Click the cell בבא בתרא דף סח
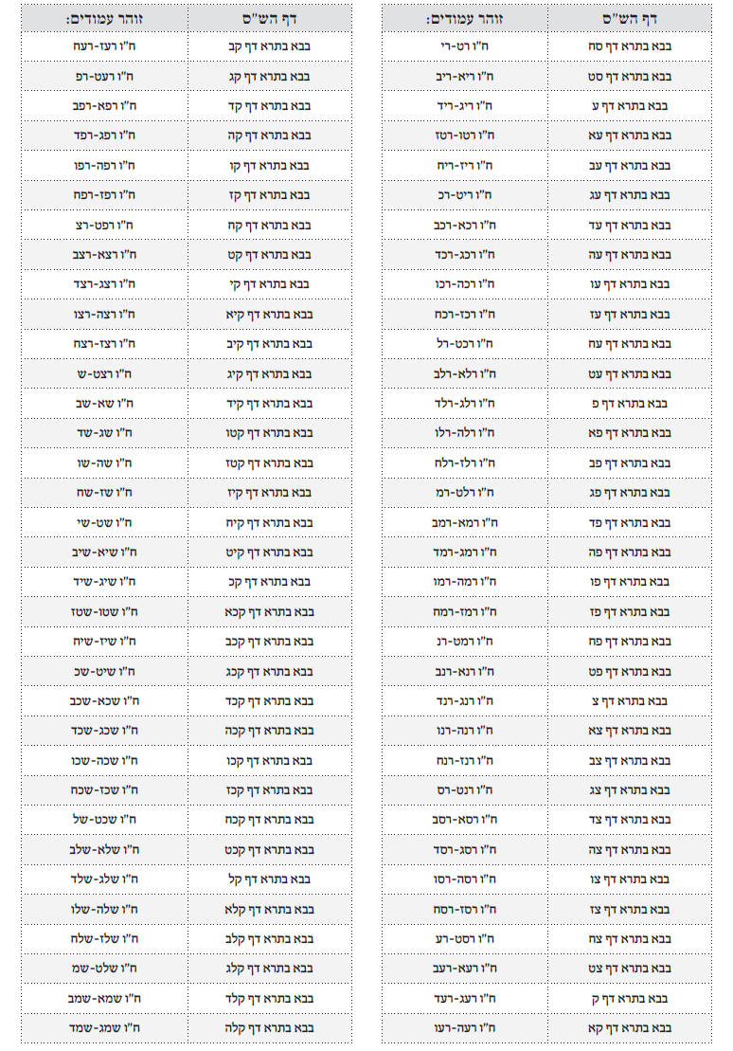Screen dimensions: 733x1051 (x=630, y=47)
